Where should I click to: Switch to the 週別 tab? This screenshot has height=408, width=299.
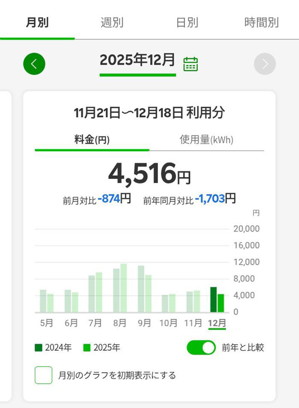pos(112,22)
